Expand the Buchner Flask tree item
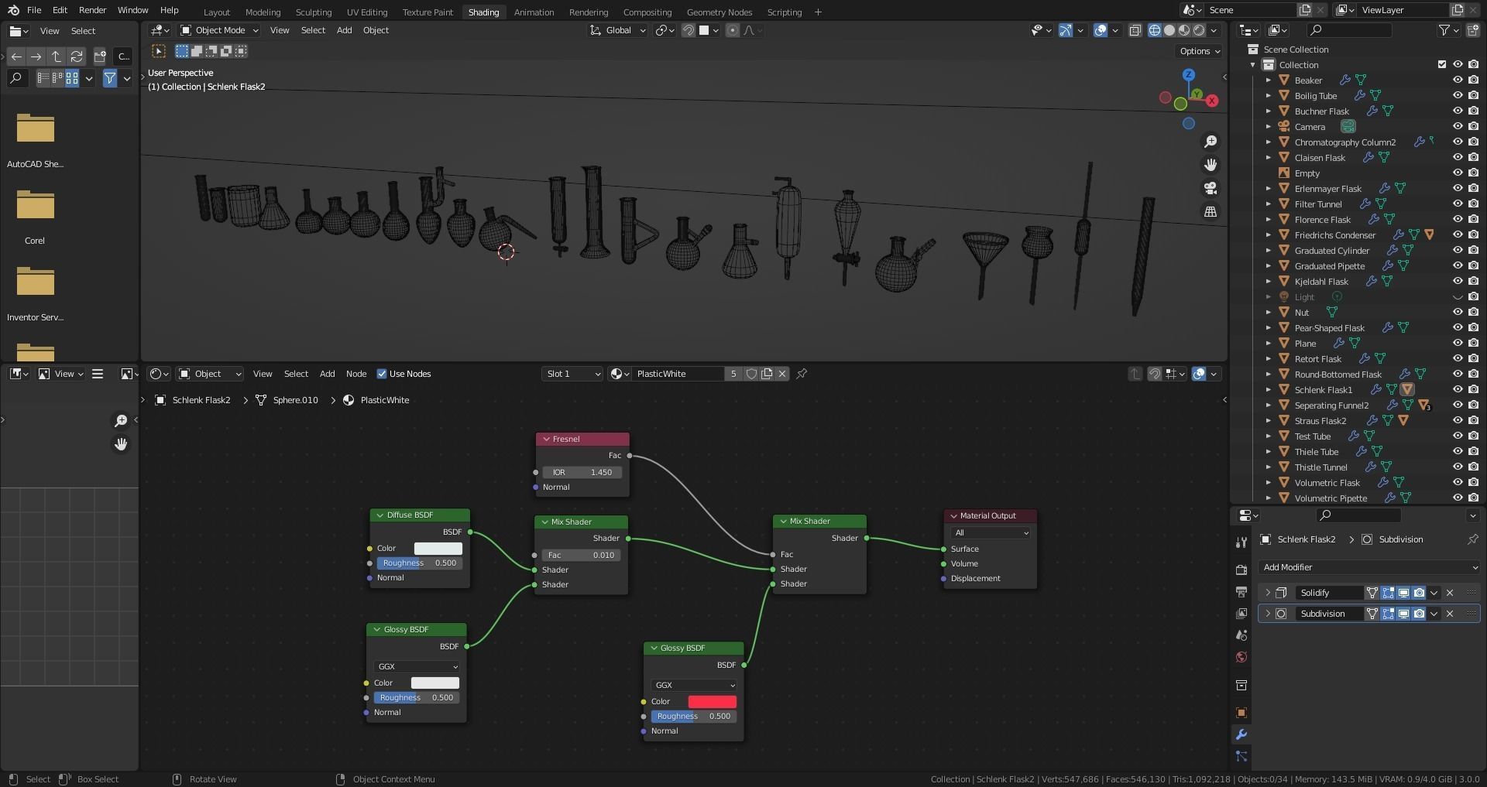1487x787 pixels. pos(1269,111)
